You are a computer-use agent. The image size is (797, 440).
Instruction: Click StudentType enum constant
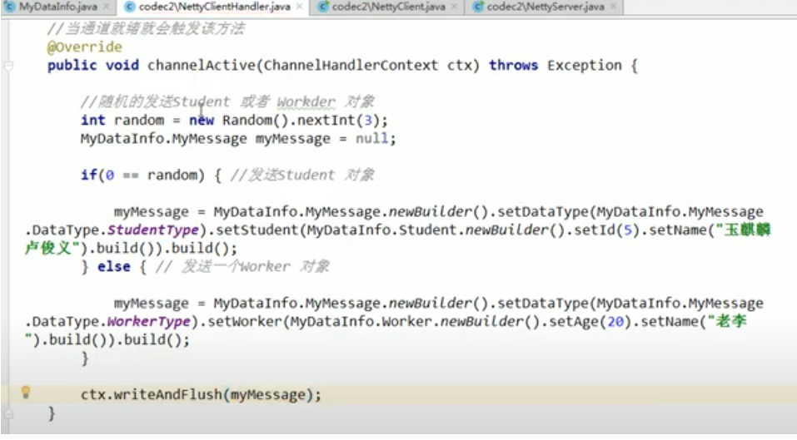coord(152,230)
